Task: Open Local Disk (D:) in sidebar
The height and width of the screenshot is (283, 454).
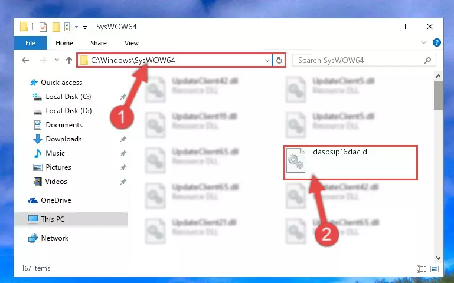Action: pyautogui.click(x=68, y=111)
